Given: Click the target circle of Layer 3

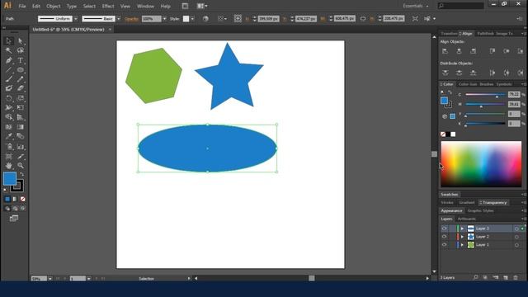Looking at the screenshot, I should [x=516, y=229].
